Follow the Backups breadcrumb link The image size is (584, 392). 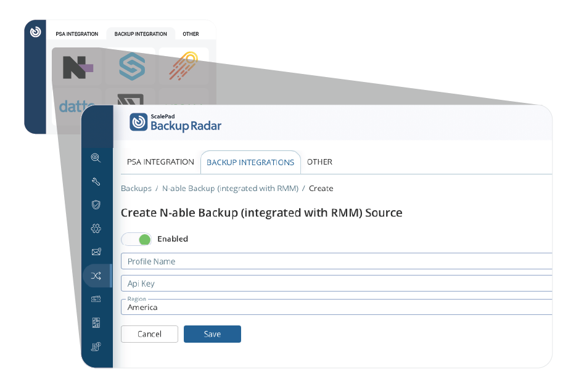(136, 189)
